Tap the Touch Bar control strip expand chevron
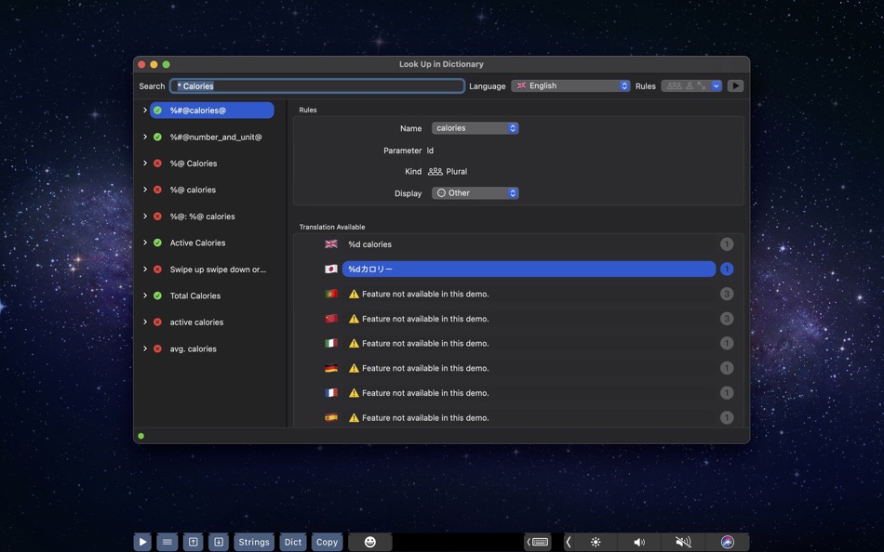This screenshot has width=884, height=552. (569, 542)
